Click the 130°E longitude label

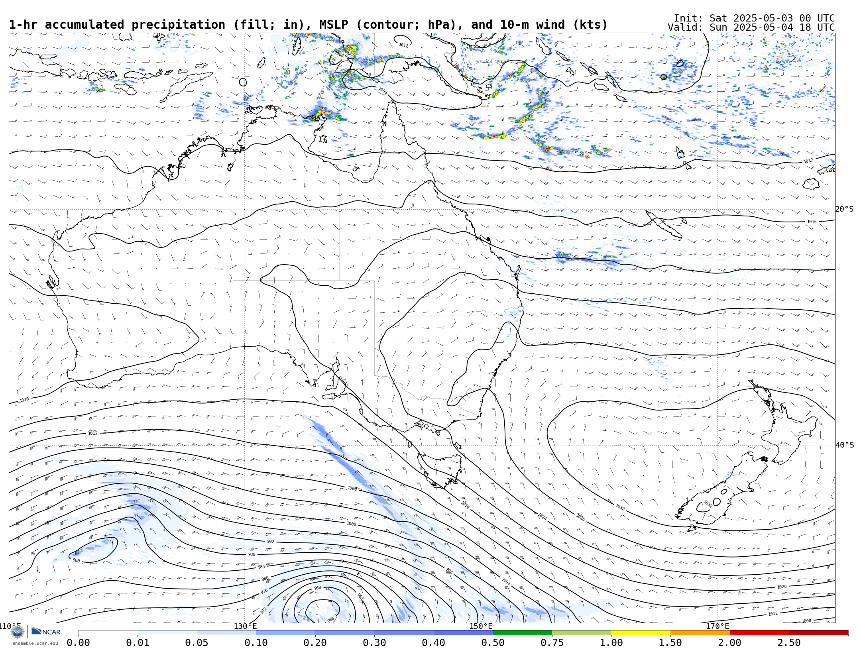[x=245, y=626]
